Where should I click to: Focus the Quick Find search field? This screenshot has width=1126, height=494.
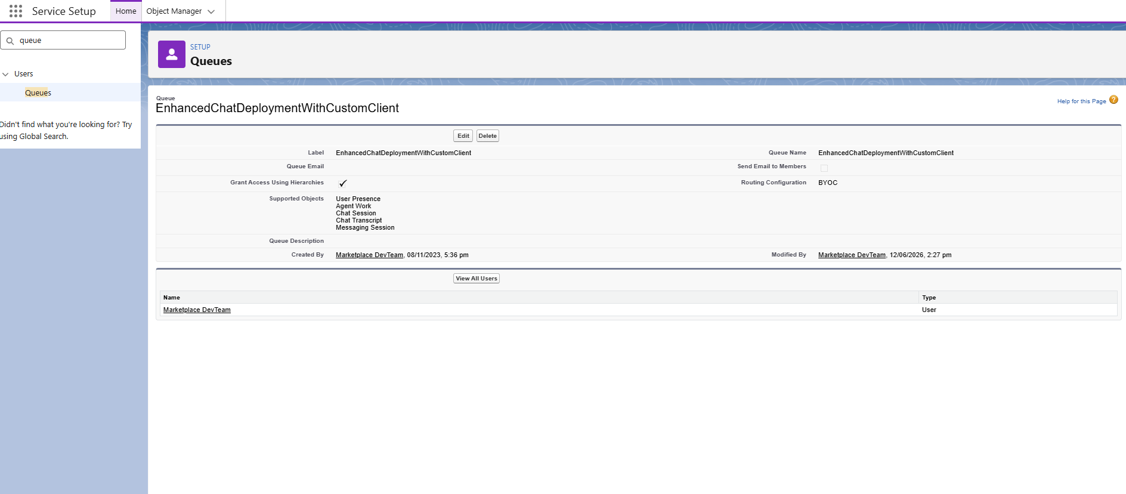click(63, 40)
